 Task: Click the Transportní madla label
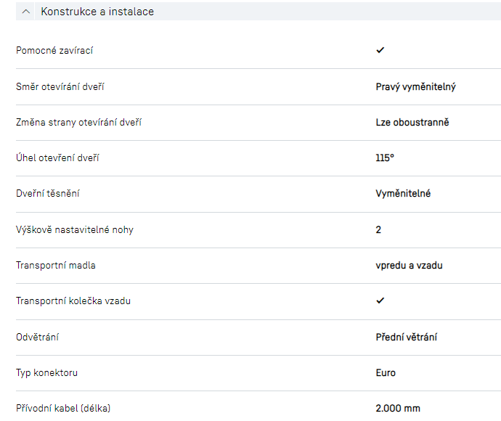[56, 265]
